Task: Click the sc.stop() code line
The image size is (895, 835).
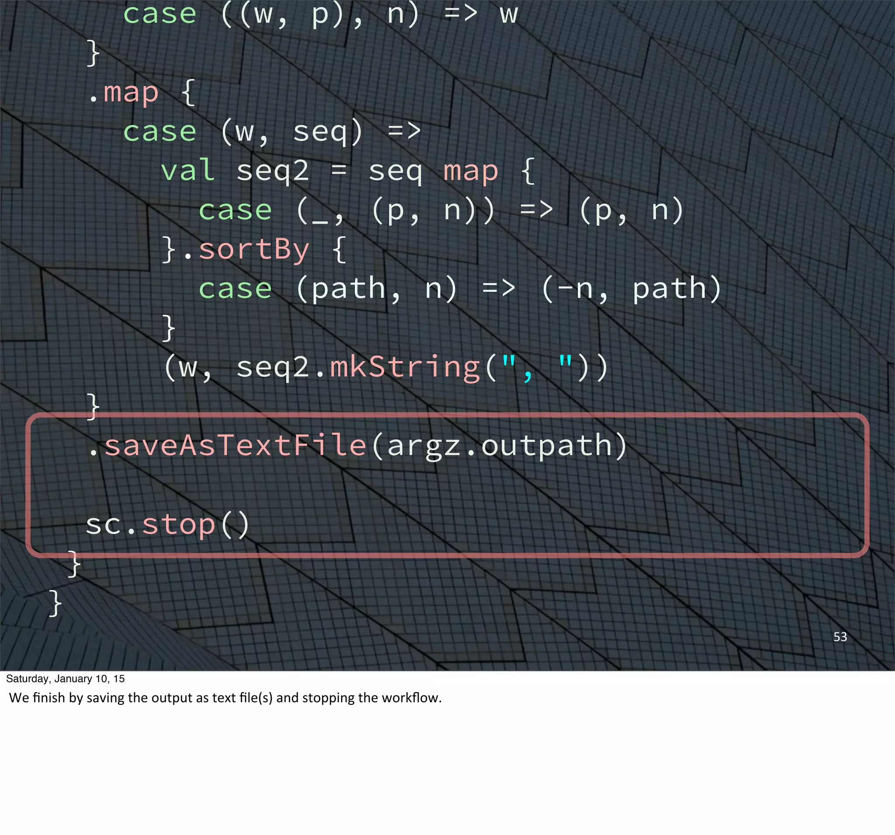Action: pos(167,524)
